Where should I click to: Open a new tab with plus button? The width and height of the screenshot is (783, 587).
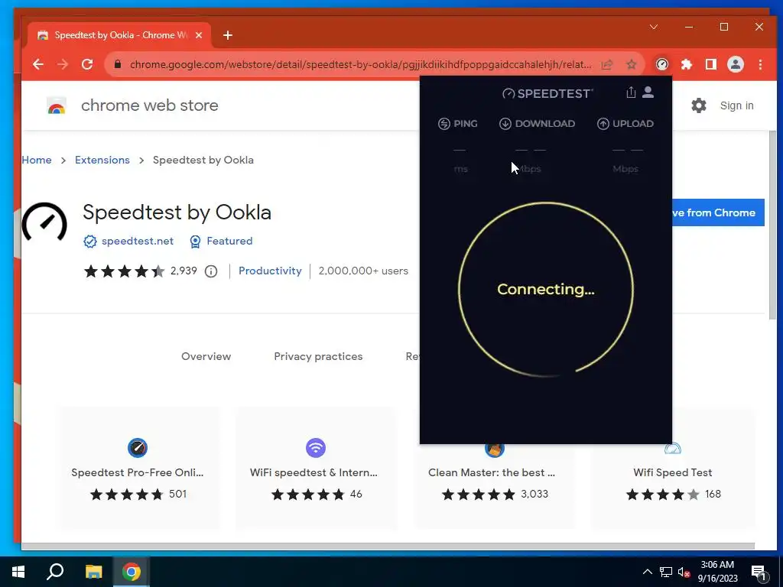pos(228,35)
